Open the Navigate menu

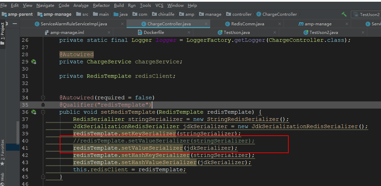pos(45,5)
